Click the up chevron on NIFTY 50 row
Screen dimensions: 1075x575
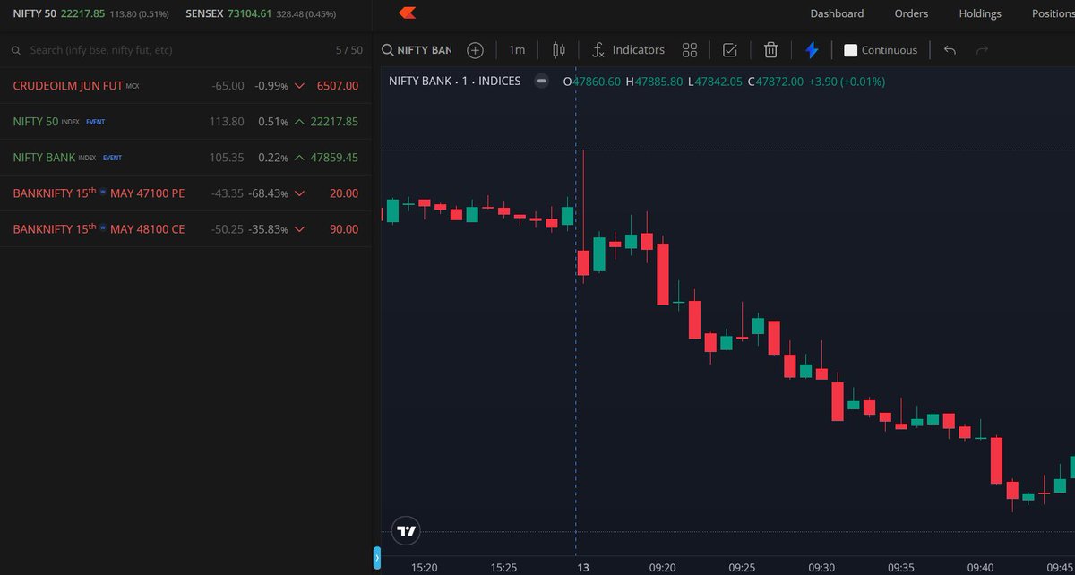[x=299, y=122]
